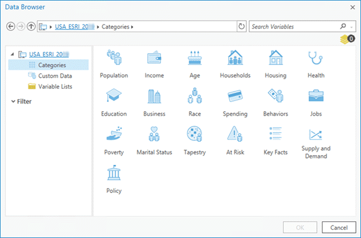
Task: Click the USA ESRI breadcrumb link
Action: (x=74, y=27)
